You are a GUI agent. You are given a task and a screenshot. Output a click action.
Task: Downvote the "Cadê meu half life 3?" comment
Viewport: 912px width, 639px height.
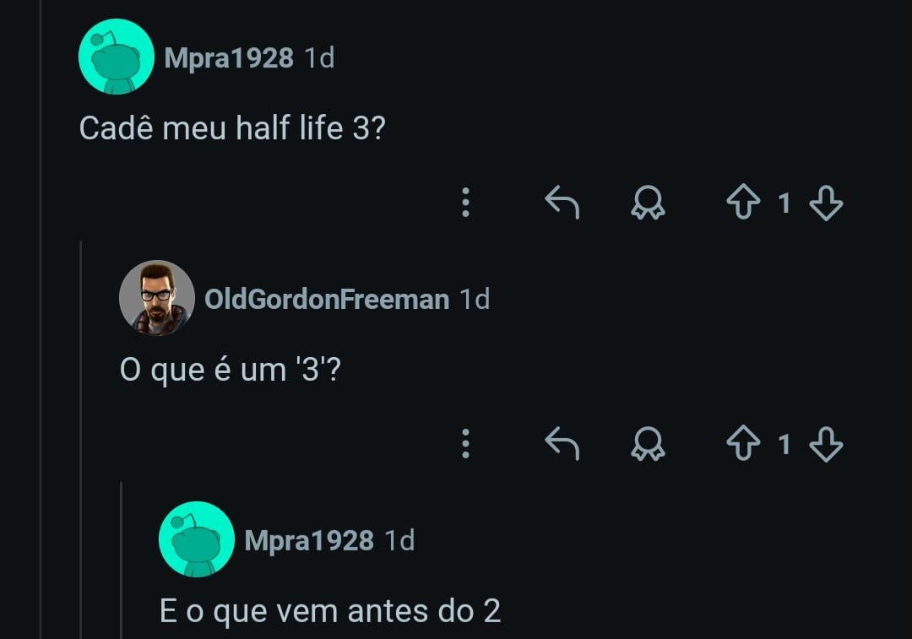point(825,203)
